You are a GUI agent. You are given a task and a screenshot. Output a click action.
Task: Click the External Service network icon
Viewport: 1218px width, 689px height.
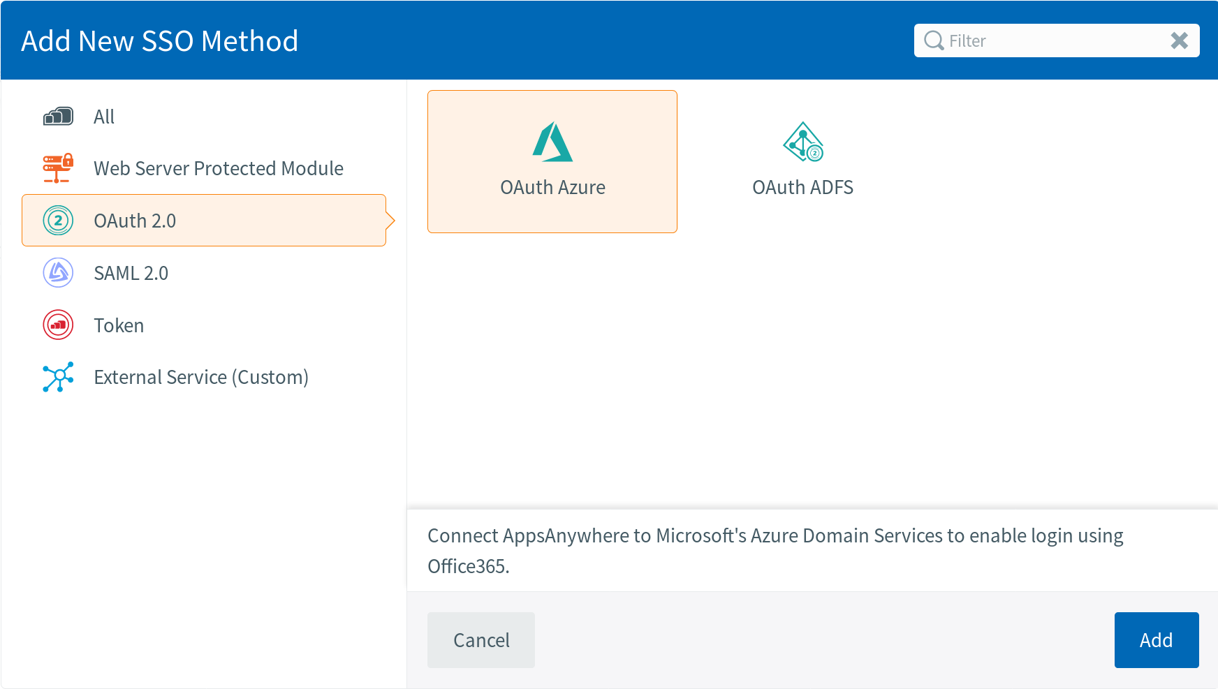click(x=58, y=377)
